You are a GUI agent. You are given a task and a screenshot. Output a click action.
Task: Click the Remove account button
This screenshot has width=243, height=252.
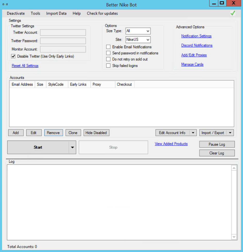[x=54, y=133]
